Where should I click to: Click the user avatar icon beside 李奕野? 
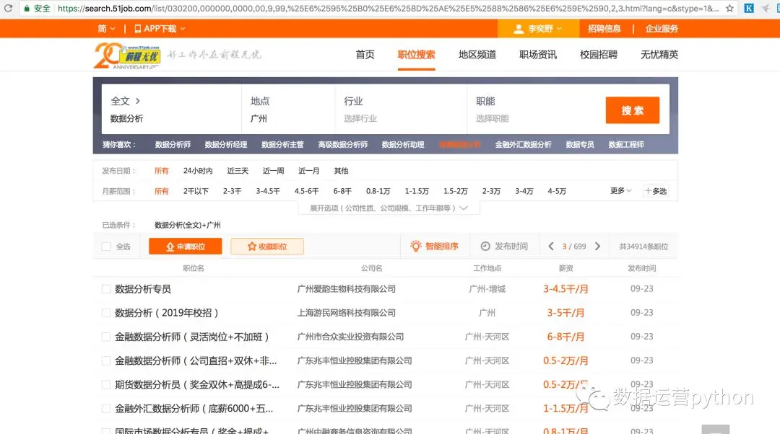click(x=519, y=29)
